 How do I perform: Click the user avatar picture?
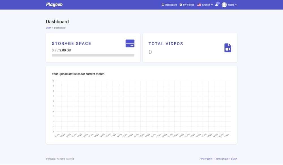pyautogui.click(x=224, y=5)
